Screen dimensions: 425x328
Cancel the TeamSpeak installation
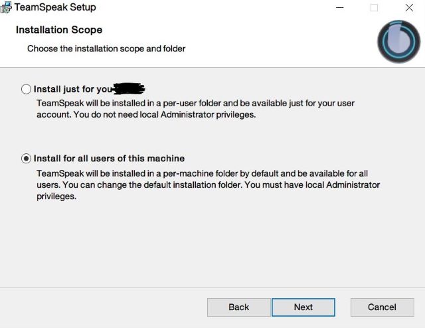coord(382,307)
